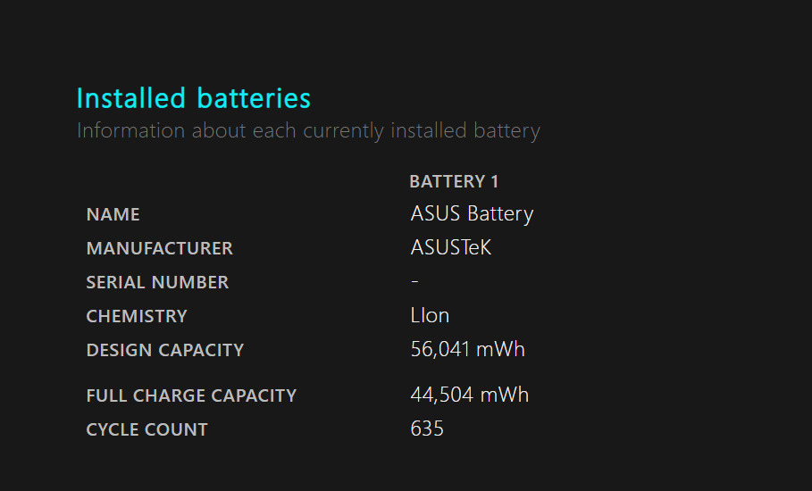This screenshot has width=812, height=491.
Task: Click the mWh unit after 56,041
Action: tap(500, 350)
